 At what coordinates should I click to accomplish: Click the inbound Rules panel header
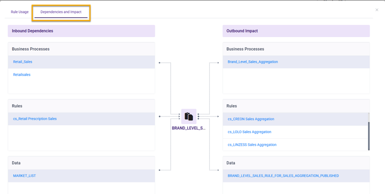tap(17, 106)
